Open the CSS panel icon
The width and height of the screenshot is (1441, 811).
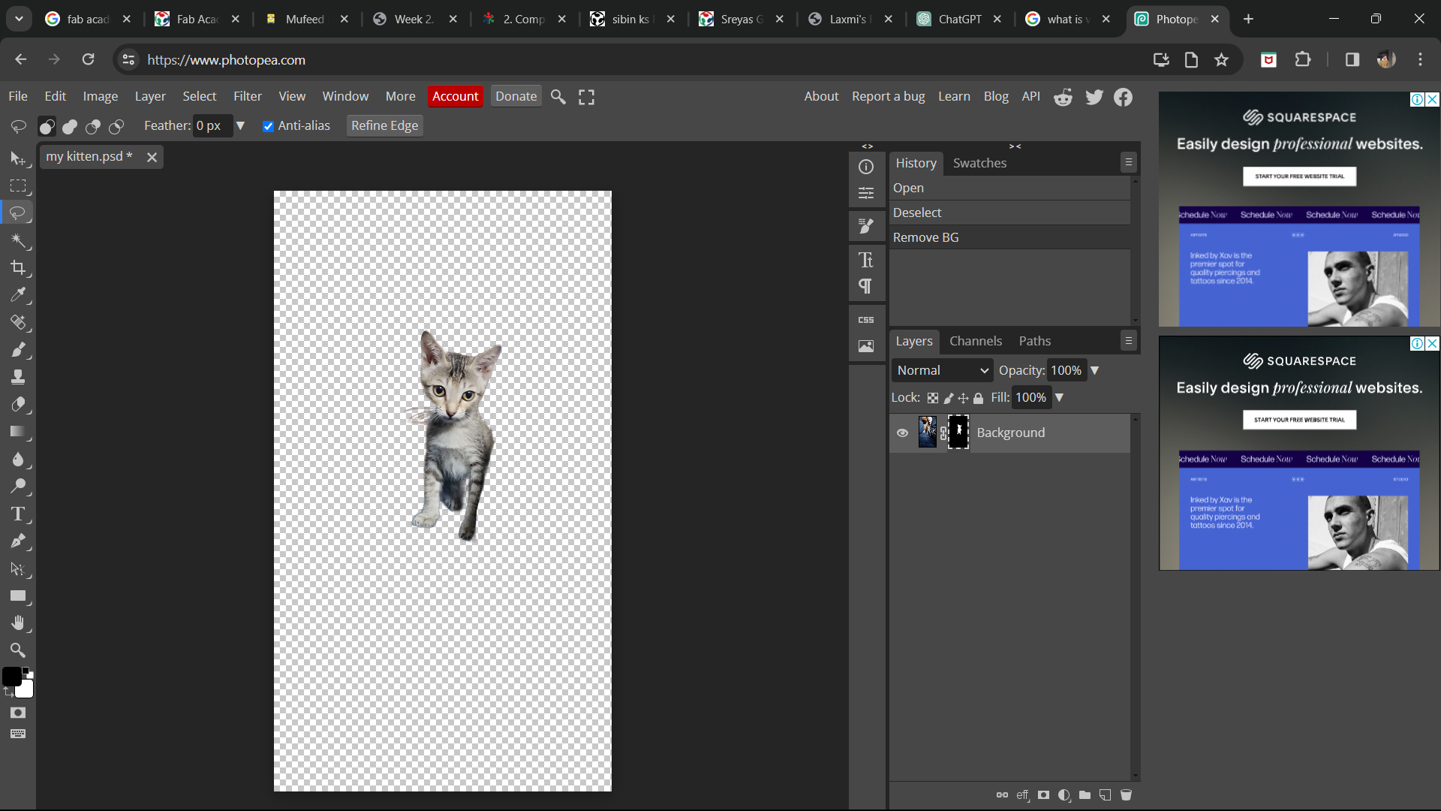[866, 319]
